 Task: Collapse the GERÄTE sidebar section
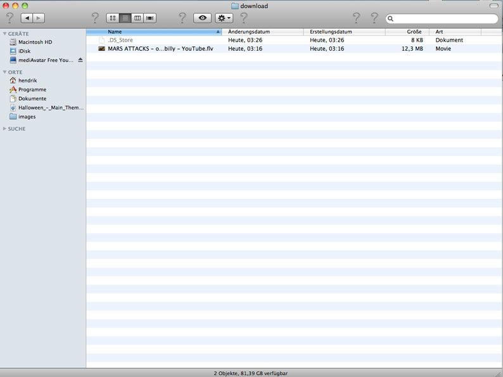(x=5, y=34)
